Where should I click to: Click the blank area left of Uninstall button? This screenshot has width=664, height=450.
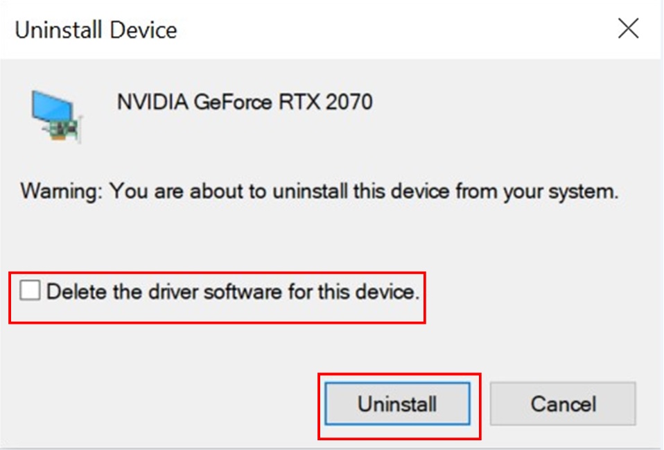(x=161, y=404)
